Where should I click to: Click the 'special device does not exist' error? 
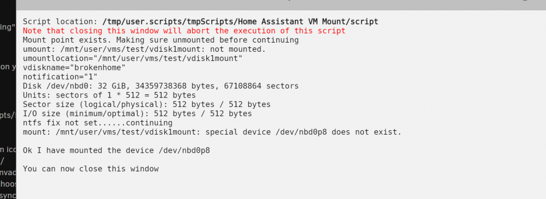tap(212, 132)
